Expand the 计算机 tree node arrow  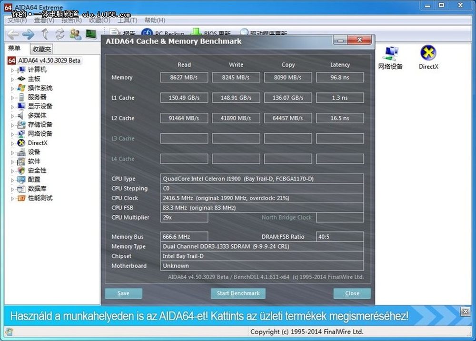[12, 70]
